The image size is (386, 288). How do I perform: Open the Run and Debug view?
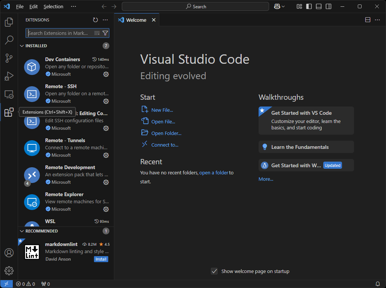(9, 76)
